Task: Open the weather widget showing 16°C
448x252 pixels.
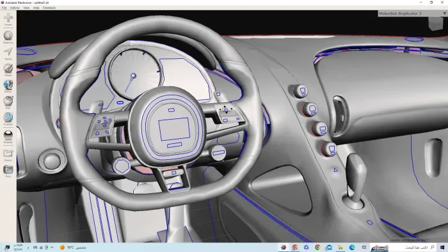Action: pyautogui.click(x=73, y=248)
